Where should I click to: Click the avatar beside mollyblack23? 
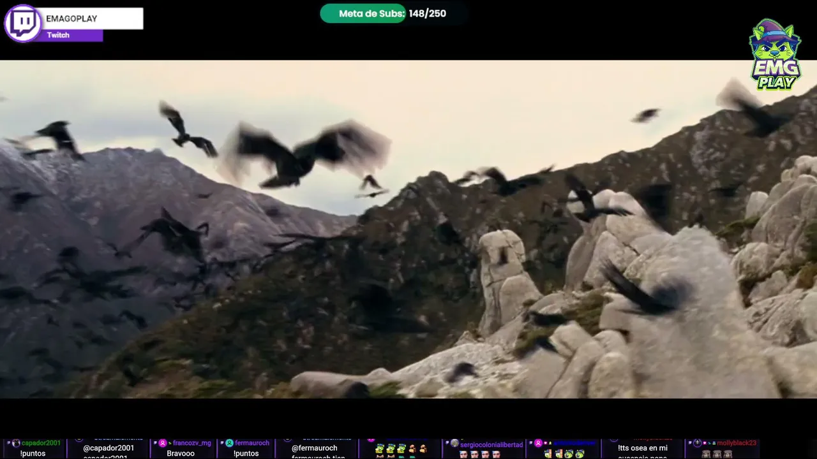click(x=698, y=443)
